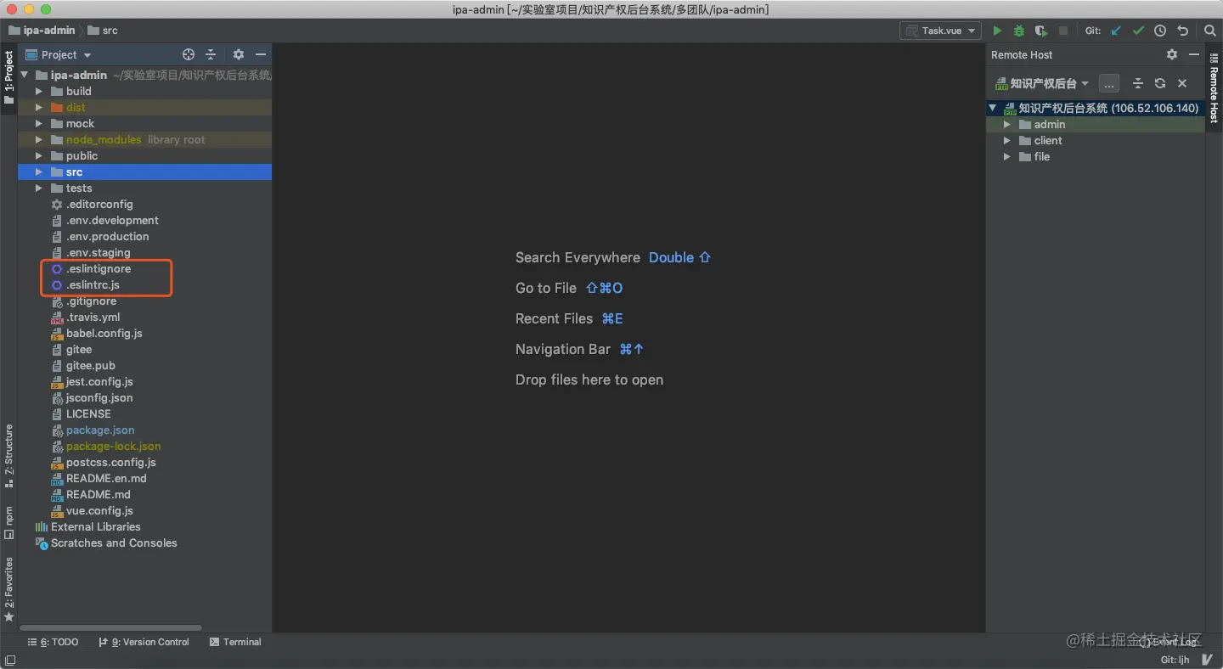1223x669 pixels.
Task: Select the LICENSE file
Action: [x=88, y=413]
